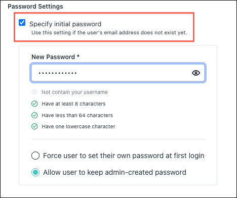Click gray status circle beside 'Not contain your username'
This screenshot has height=198, width=237.
click(x=34, y=92)
